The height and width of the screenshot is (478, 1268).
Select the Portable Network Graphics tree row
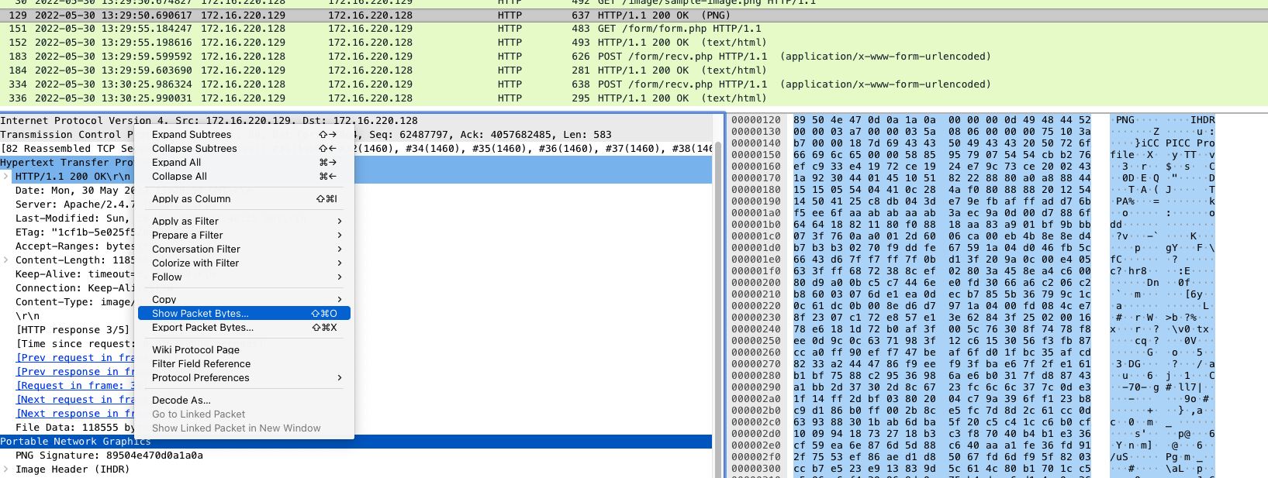point(76,442)
